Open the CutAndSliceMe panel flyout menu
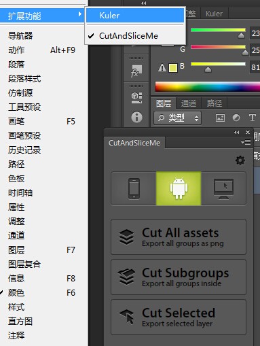This screenshot has width=260, height=346. coord(246,142)
